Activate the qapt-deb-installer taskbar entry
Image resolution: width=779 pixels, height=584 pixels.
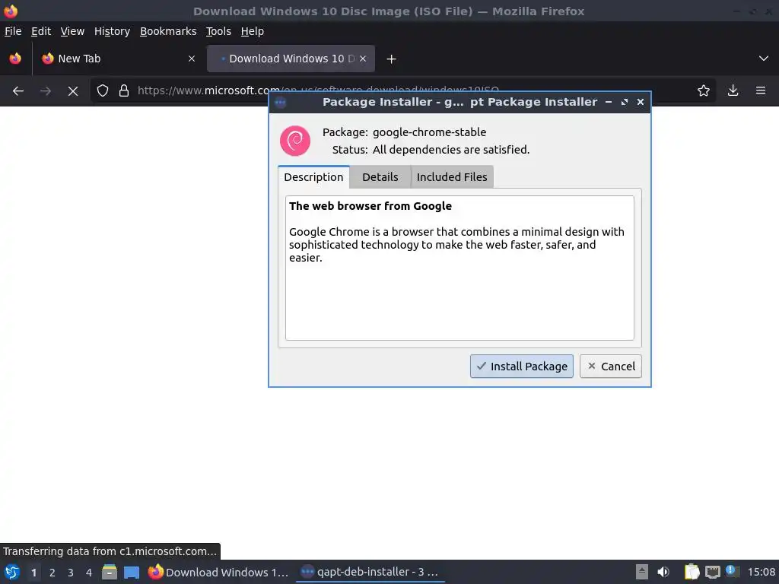[x=370, y=572]
